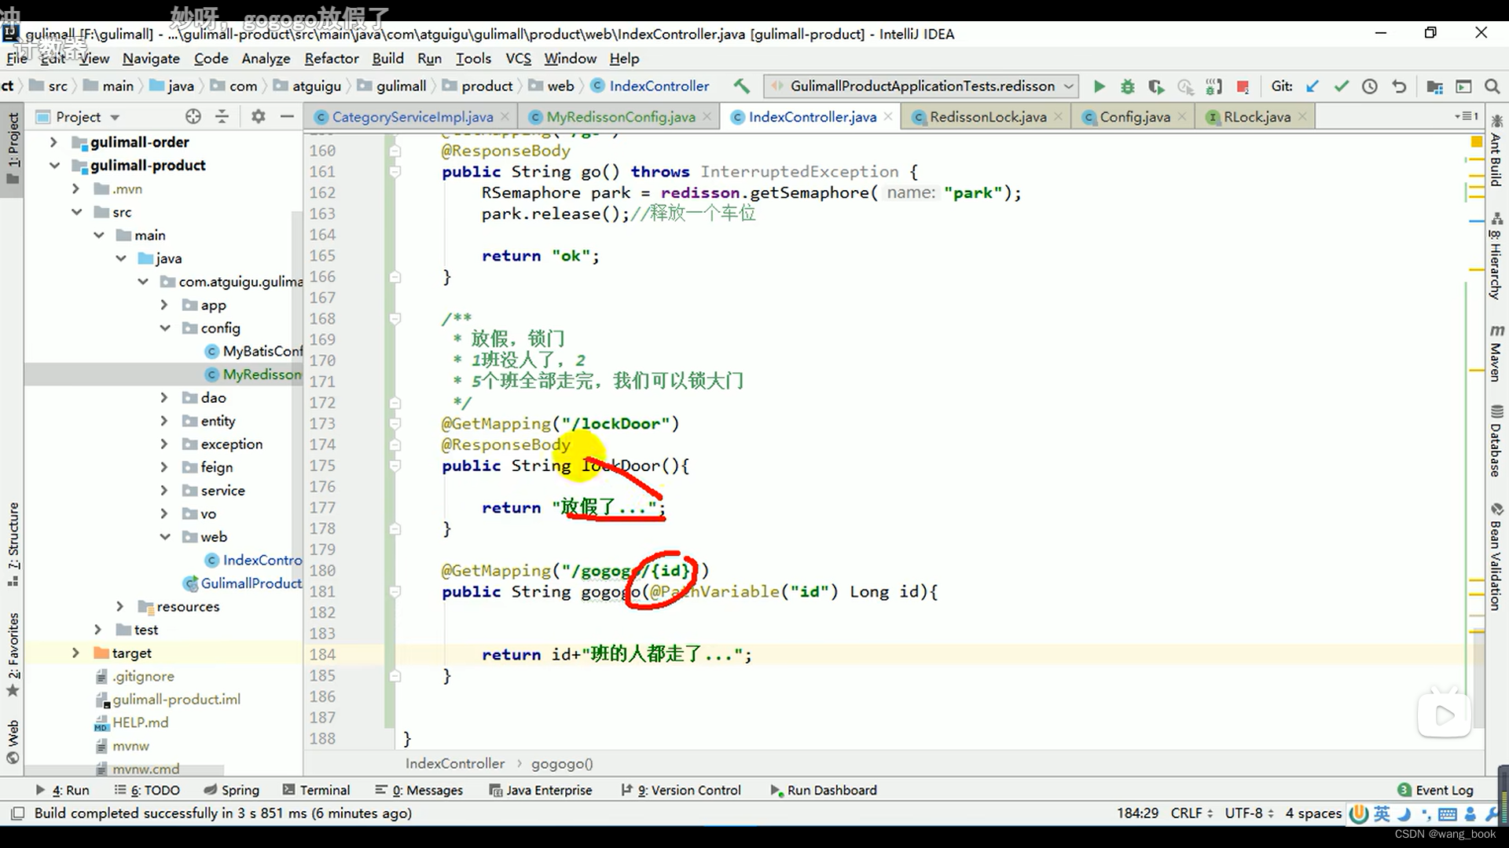Viewport: 1509px width, 848px height.
Task: Open Java Enterprise tool window
Action: [541, 790]
